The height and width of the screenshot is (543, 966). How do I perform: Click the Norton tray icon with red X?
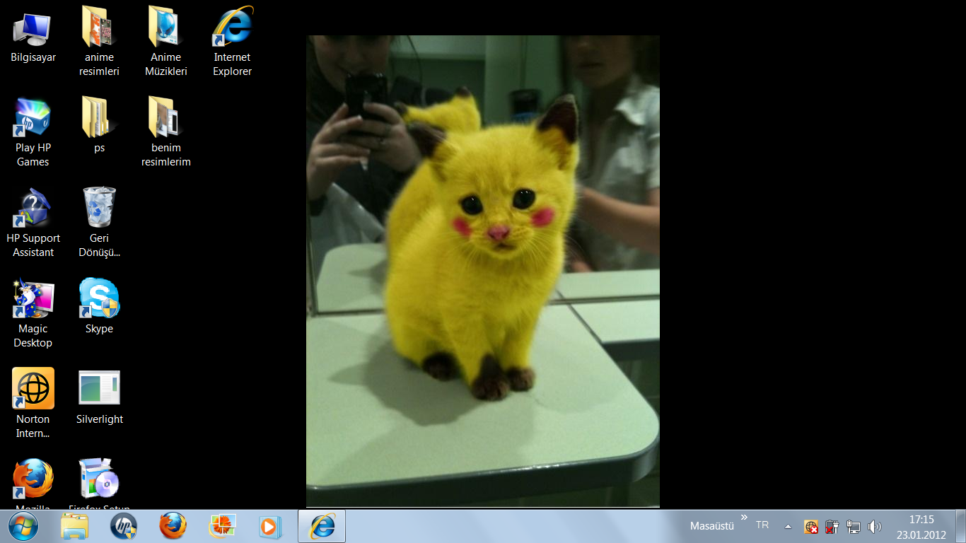tap(811, 527)
